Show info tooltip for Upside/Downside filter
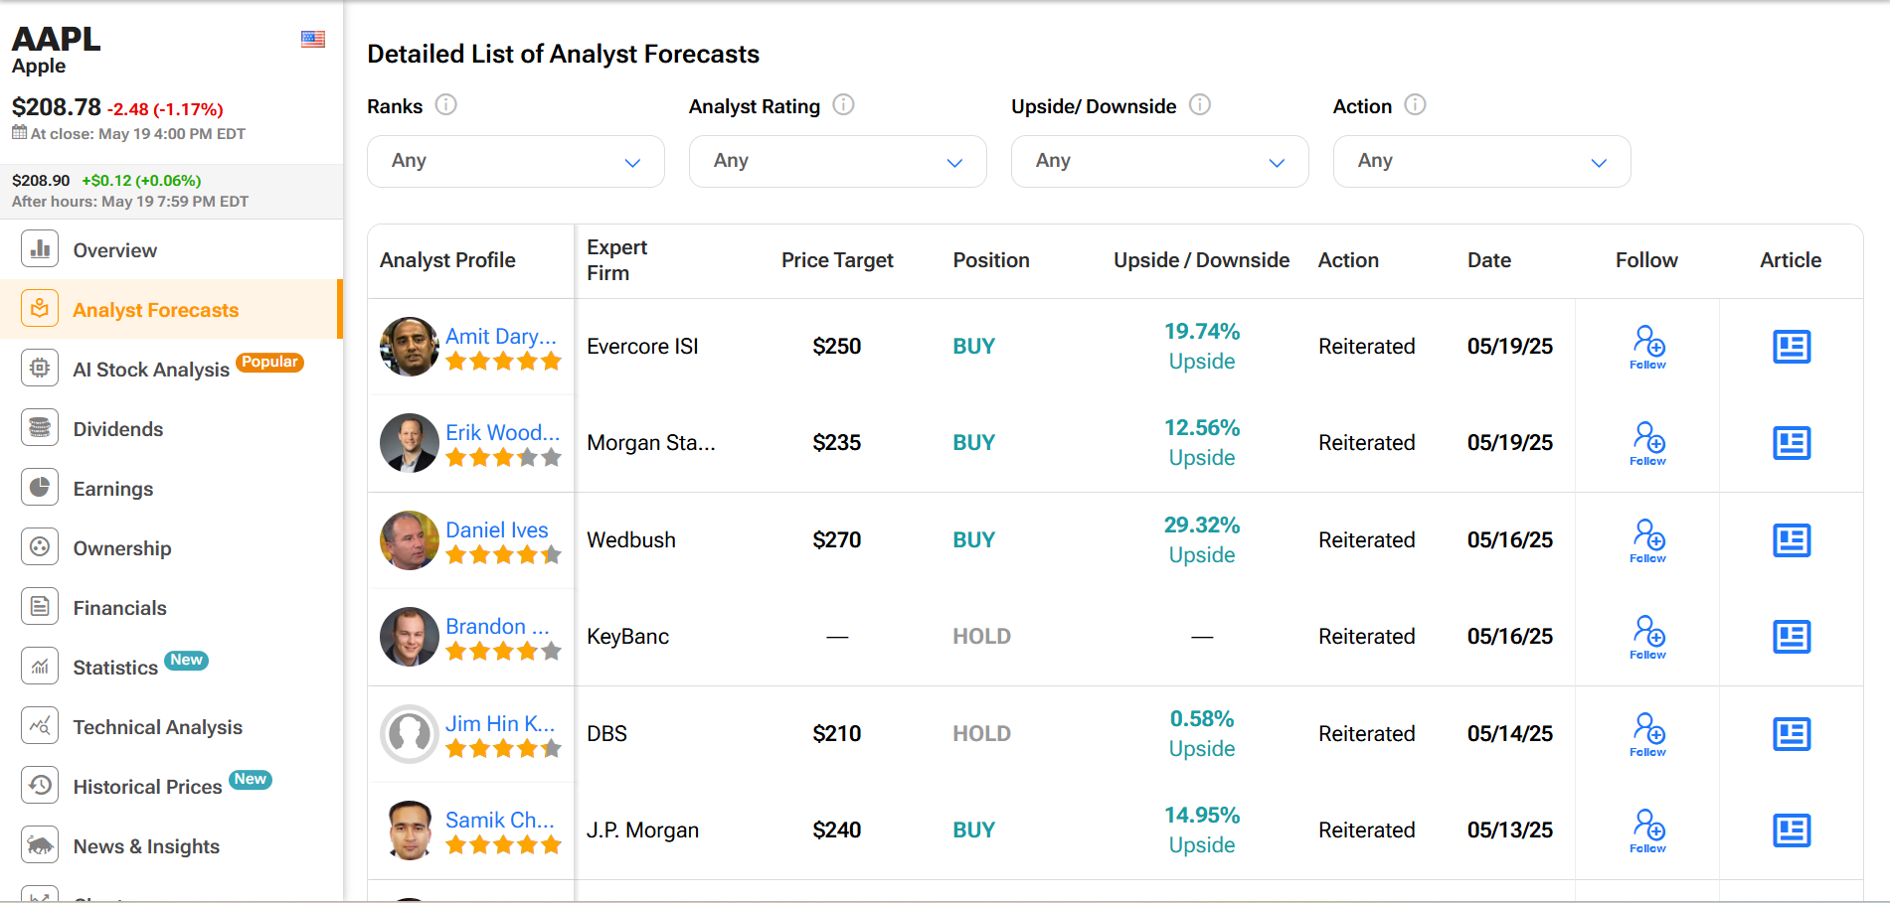Image resolution: width=1890 pixels, height=903 pixels. point(1200,104)
